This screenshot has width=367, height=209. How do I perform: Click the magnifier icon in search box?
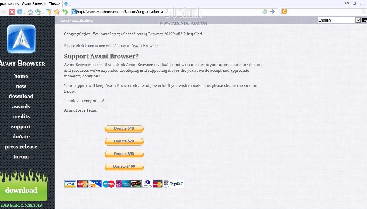(x=364, y=11)
